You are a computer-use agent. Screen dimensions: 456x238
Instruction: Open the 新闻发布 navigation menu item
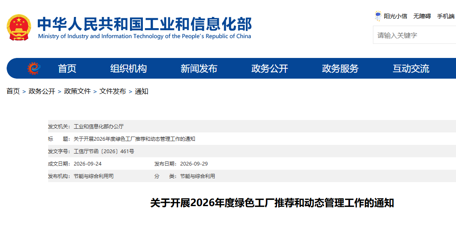point(199,68)
